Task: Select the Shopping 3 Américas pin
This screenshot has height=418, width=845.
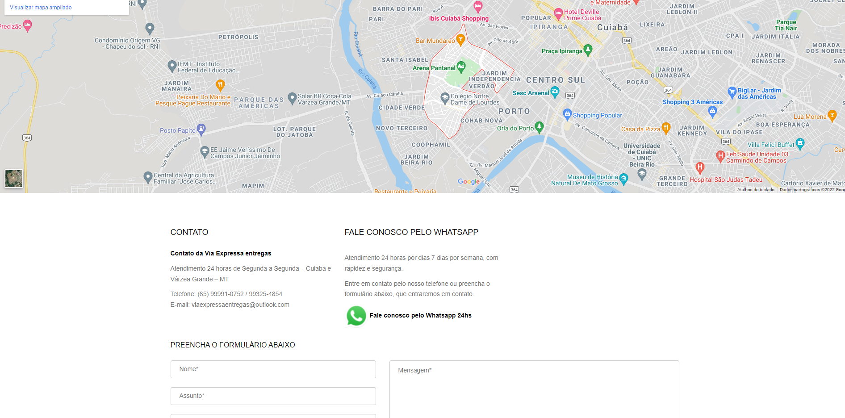Action: [712, 112]
